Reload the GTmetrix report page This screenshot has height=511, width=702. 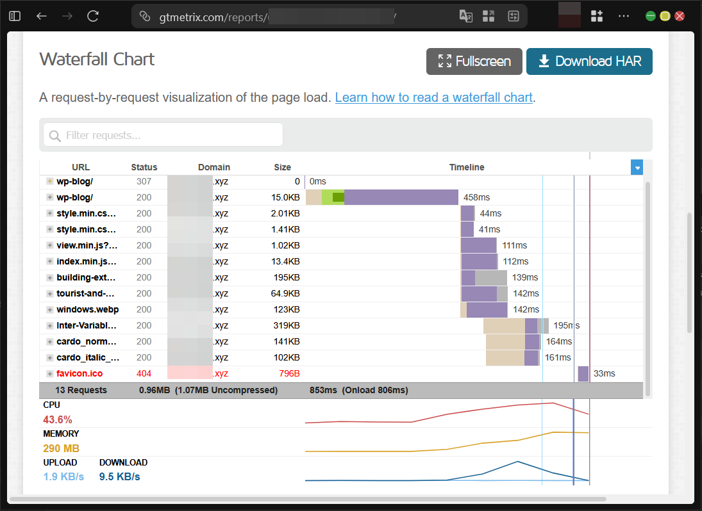point(93,16)
